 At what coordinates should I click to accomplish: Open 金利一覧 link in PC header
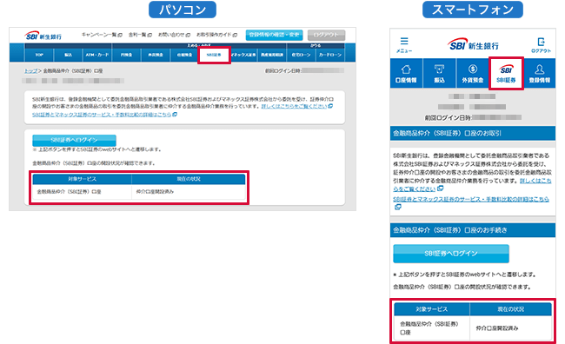tap(137, 35)
